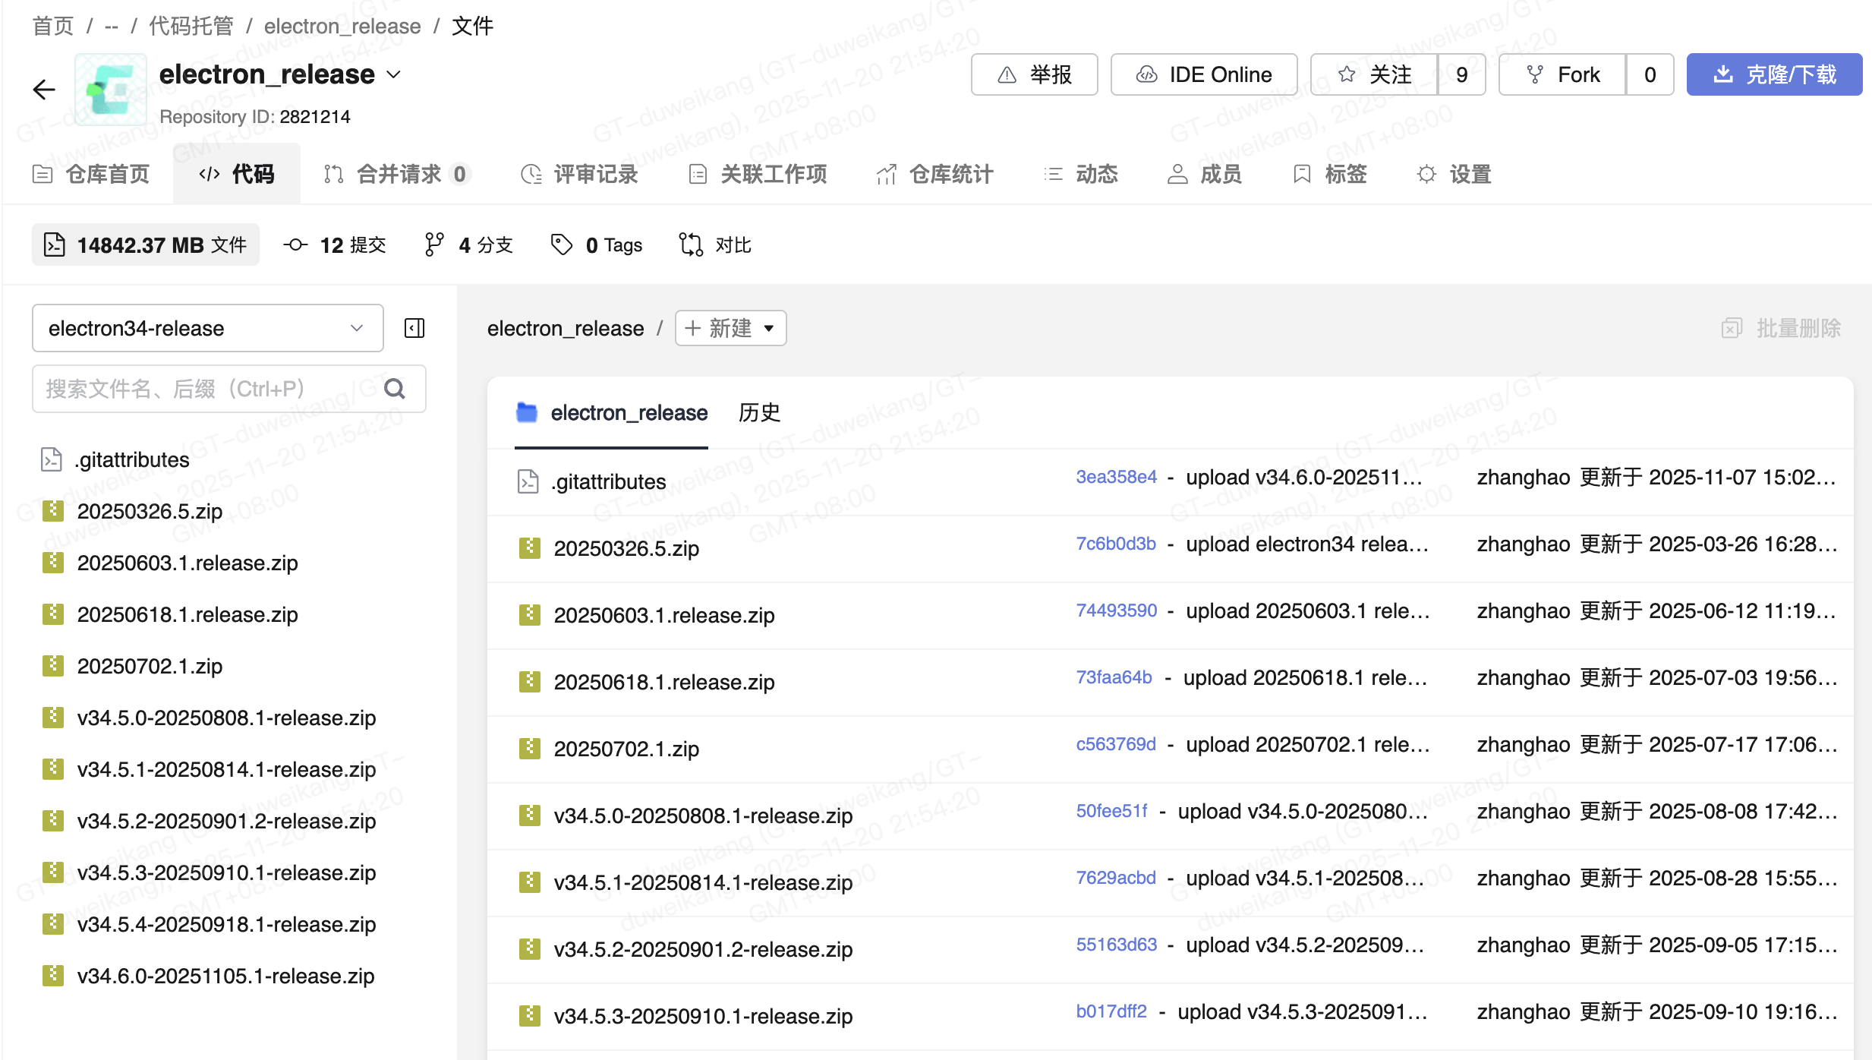Open the electron34-release branch dropdown

(207, 328)
